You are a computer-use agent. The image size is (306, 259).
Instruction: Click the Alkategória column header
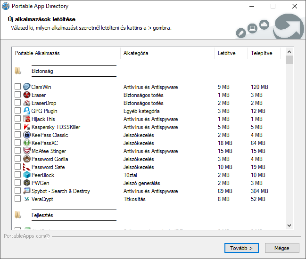(x=168, y=53)
